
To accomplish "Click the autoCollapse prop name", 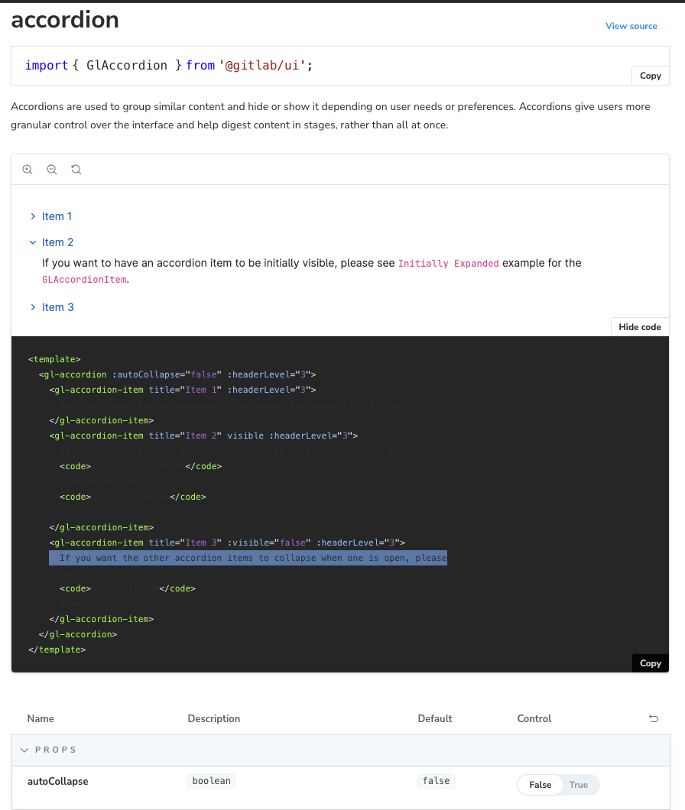I will [57, 781].
